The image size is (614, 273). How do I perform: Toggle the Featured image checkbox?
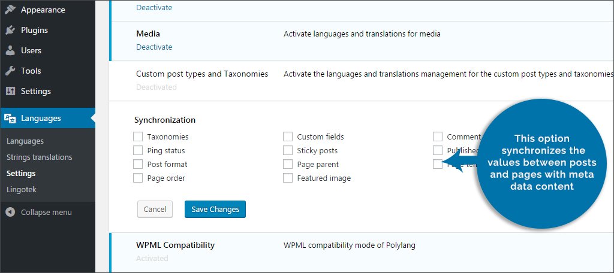[288, 178]
